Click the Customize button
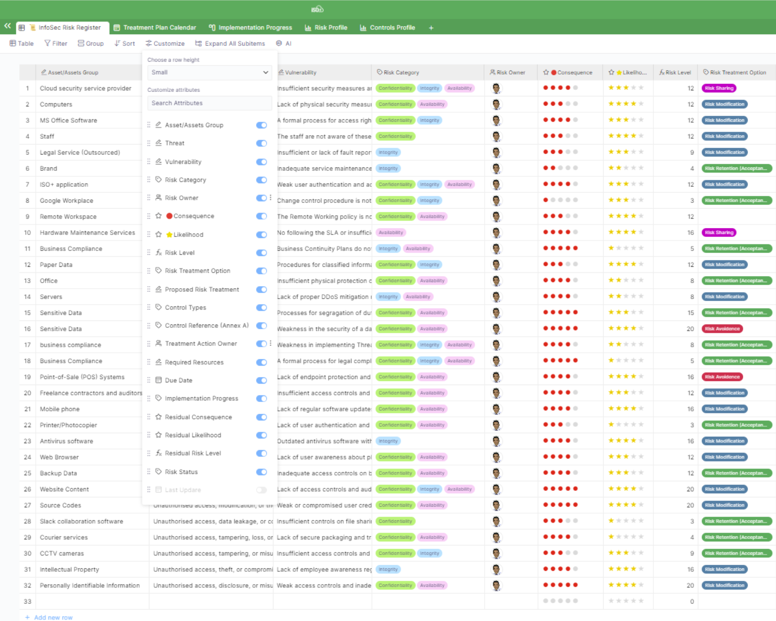 (165, 43)
